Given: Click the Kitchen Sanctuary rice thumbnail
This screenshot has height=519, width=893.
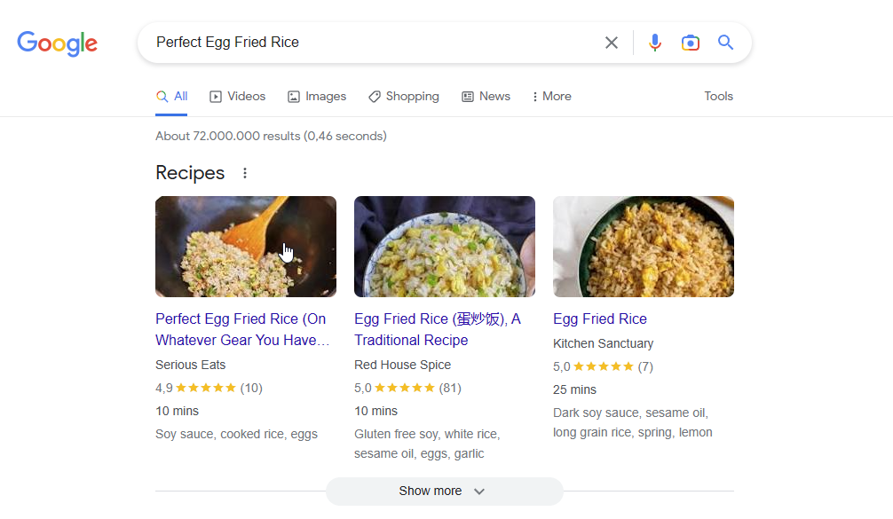Looking at the screenshot, I should coord(643,247).
